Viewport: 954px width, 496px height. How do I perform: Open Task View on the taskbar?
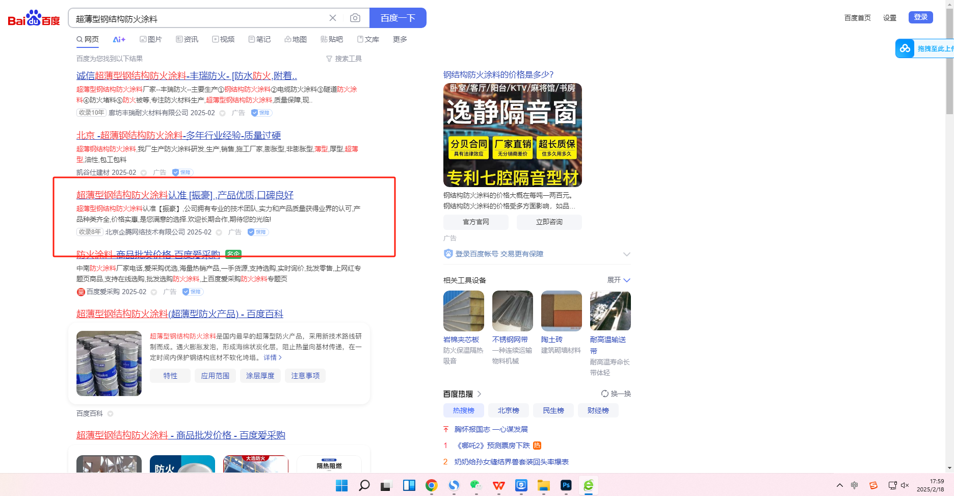pyautogui.click(x=386, y=486)
